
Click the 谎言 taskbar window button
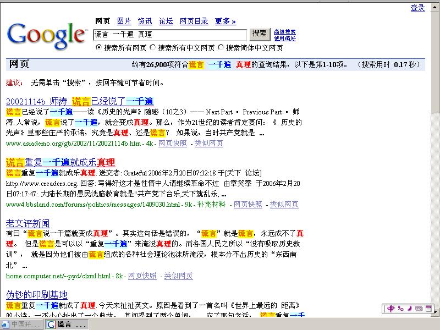(67, 324)
